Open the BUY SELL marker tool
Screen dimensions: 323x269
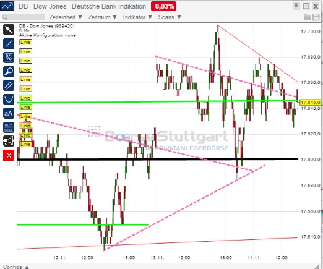click(9, 127)
